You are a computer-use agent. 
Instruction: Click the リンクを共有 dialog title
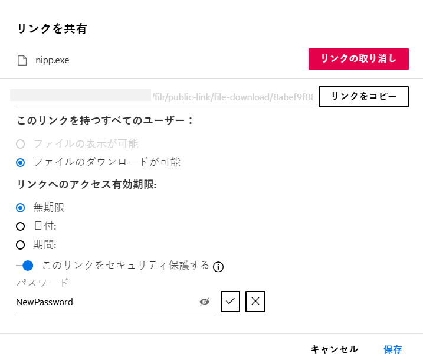pos(52,29)
